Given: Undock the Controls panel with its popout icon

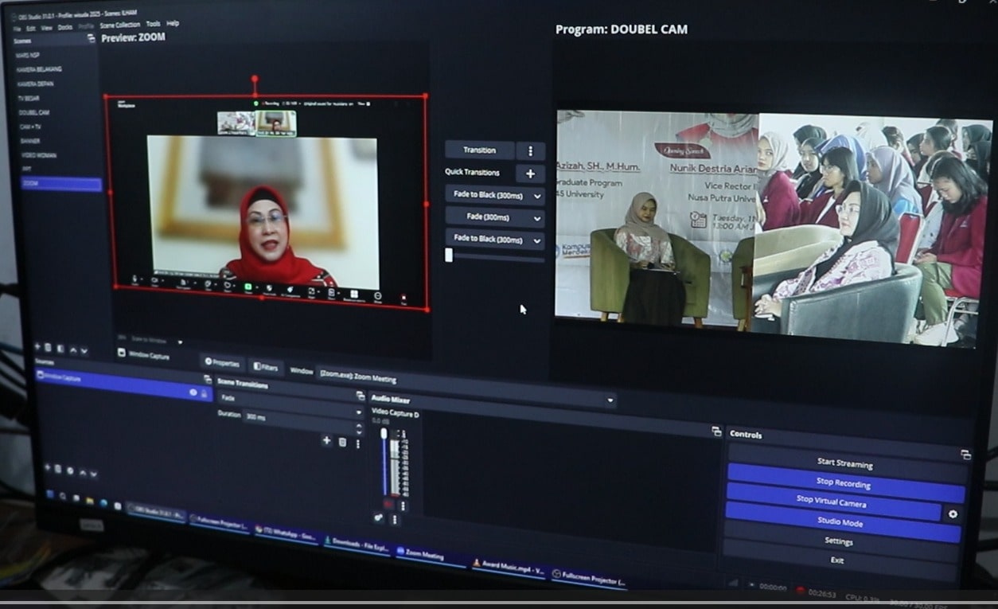Looking at the screenshot, I should (965, 455).
